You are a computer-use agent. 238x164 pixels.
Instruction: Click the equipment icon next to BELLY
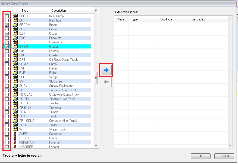coord(15,16)
